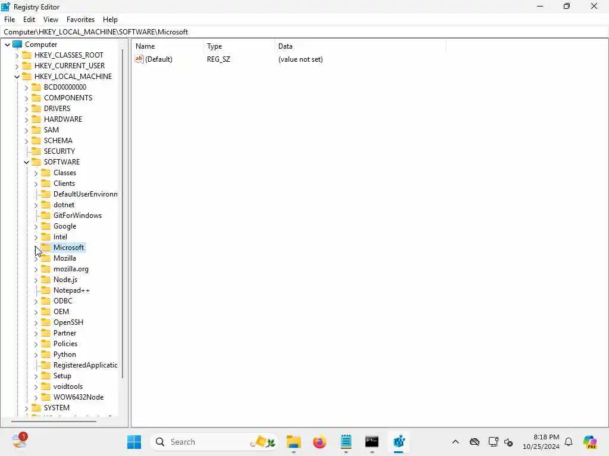The image size is (609, 456).
Task: Click the Python folder icon
Action: point(46,354)
